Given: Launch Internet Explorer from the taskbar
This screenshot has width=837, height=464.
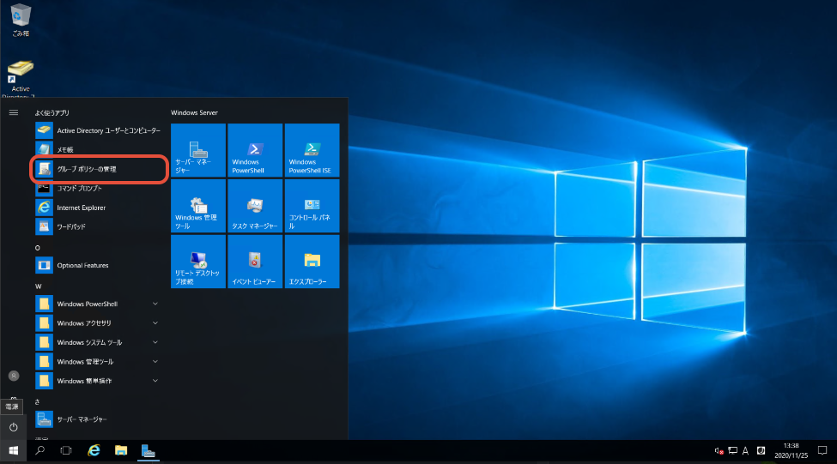Looking at the screenshot, I should click(x=94, y=450).
